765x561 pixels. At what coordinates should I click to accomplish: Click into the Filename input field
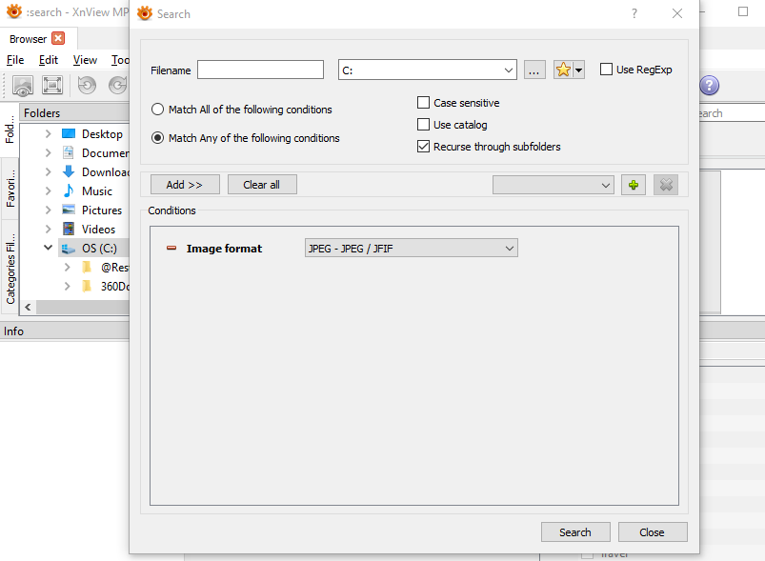(x=260, y=70)
